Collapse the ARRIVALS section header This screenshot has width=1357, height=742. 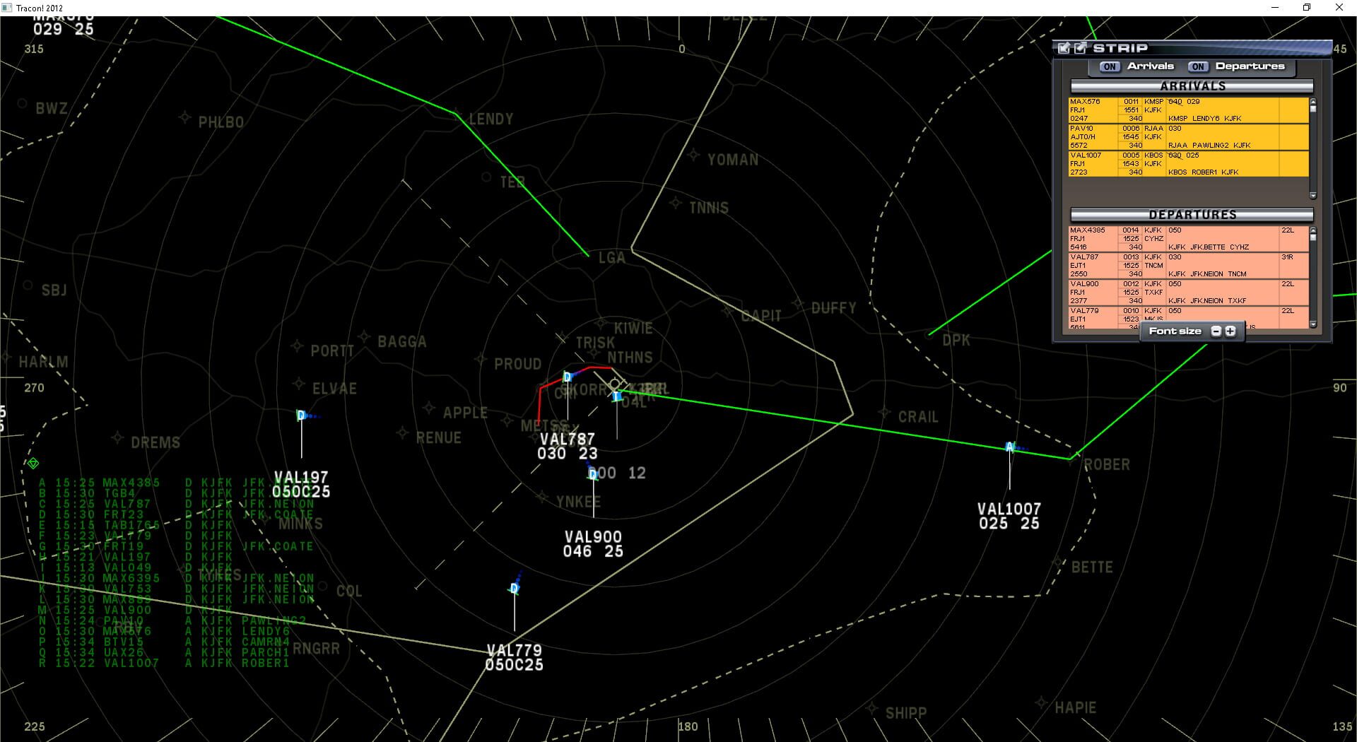point(1191,86)
